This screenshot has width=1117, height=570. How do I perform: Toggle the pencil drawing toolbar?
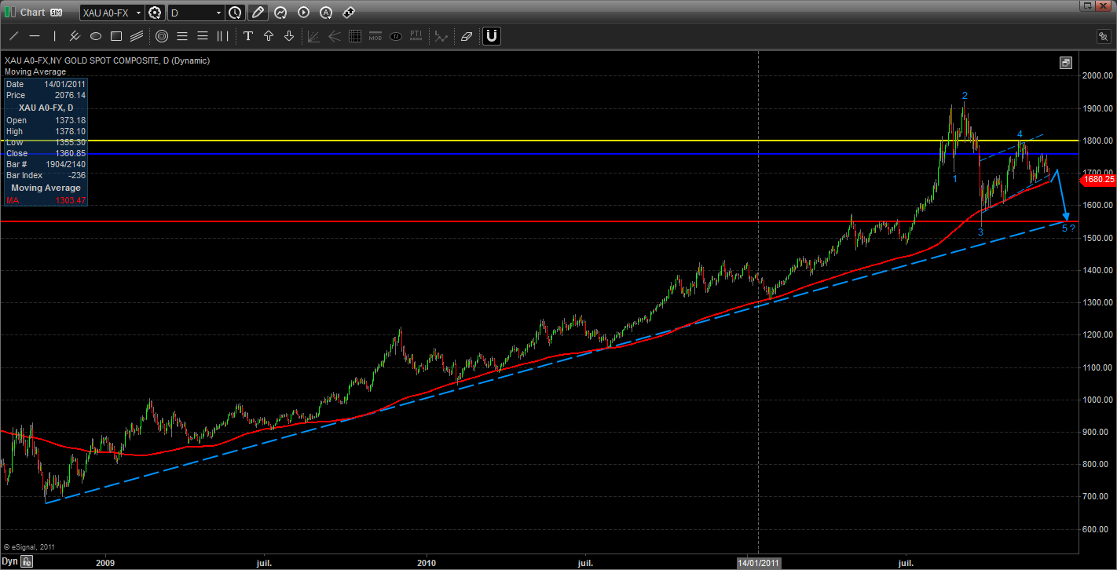(x=257, y=13)
